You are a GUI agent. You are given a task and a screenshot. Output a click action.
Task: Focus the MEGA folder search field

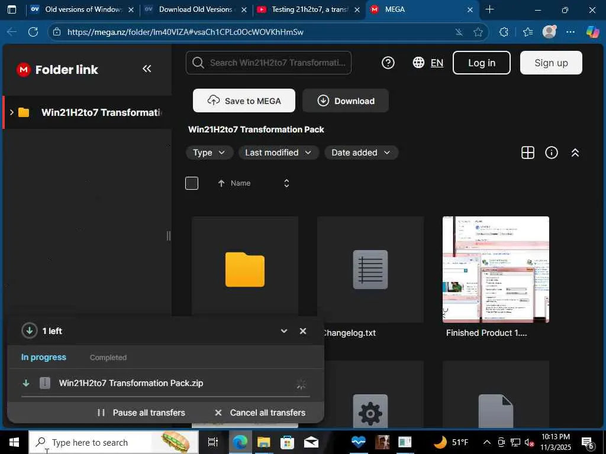(x=269, y=63)
